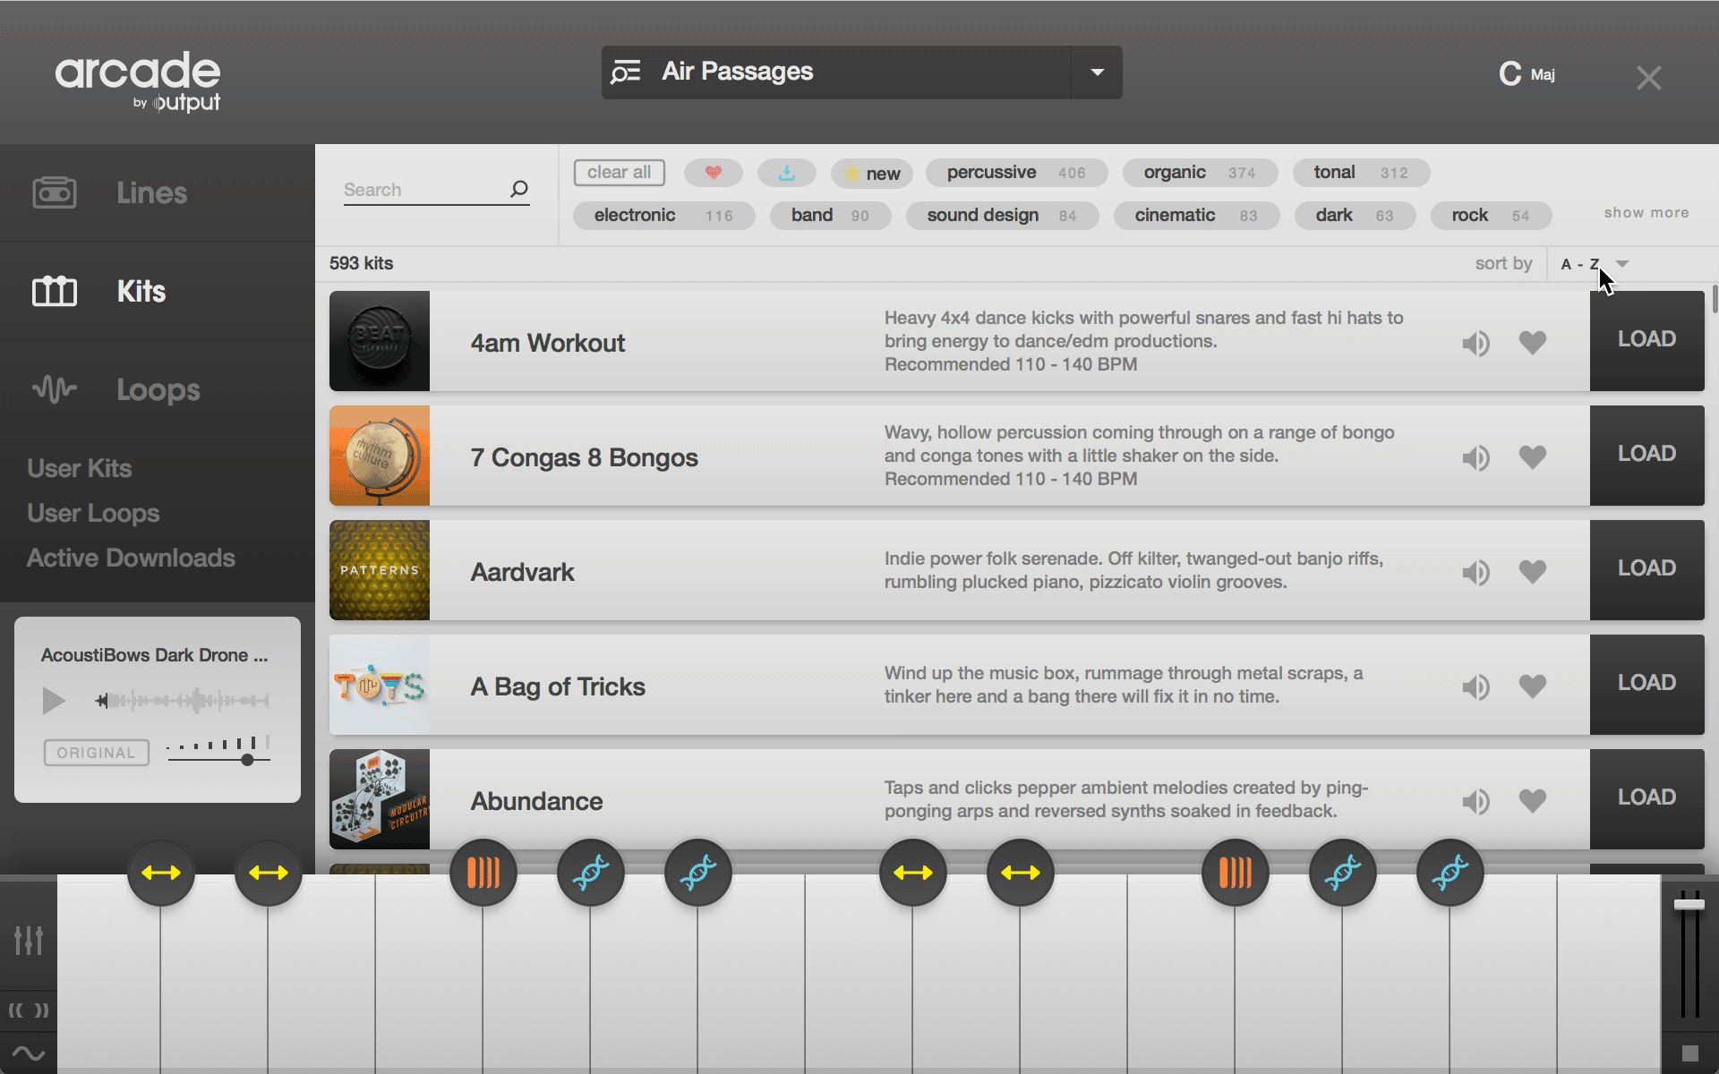Filter by downloaded kits tag
Viewport: 1719px width, 1074px height.
[x=787, y=173]
